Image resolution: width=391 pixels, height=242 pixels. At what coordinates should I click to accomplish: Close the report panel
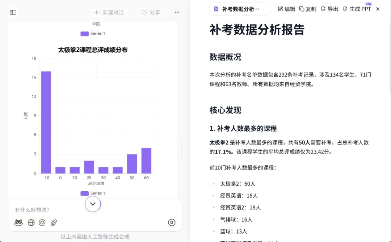click(378, 9)
